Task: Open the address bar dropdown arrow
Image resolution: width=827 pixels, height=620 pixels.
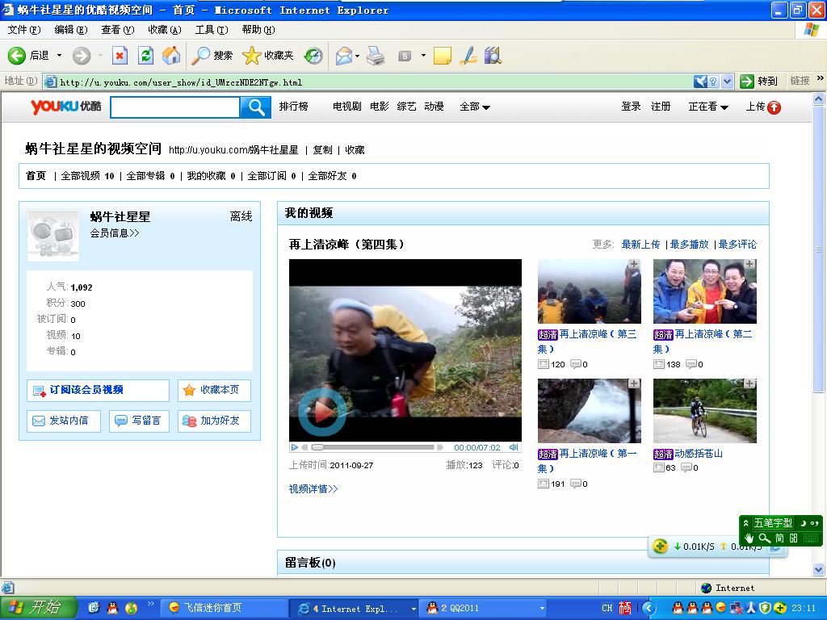Action: coord(727,82)
